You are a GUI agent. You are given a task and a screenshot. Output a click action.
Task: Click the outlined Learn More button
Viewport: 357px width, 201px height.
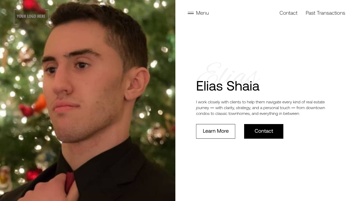[216, 131]
